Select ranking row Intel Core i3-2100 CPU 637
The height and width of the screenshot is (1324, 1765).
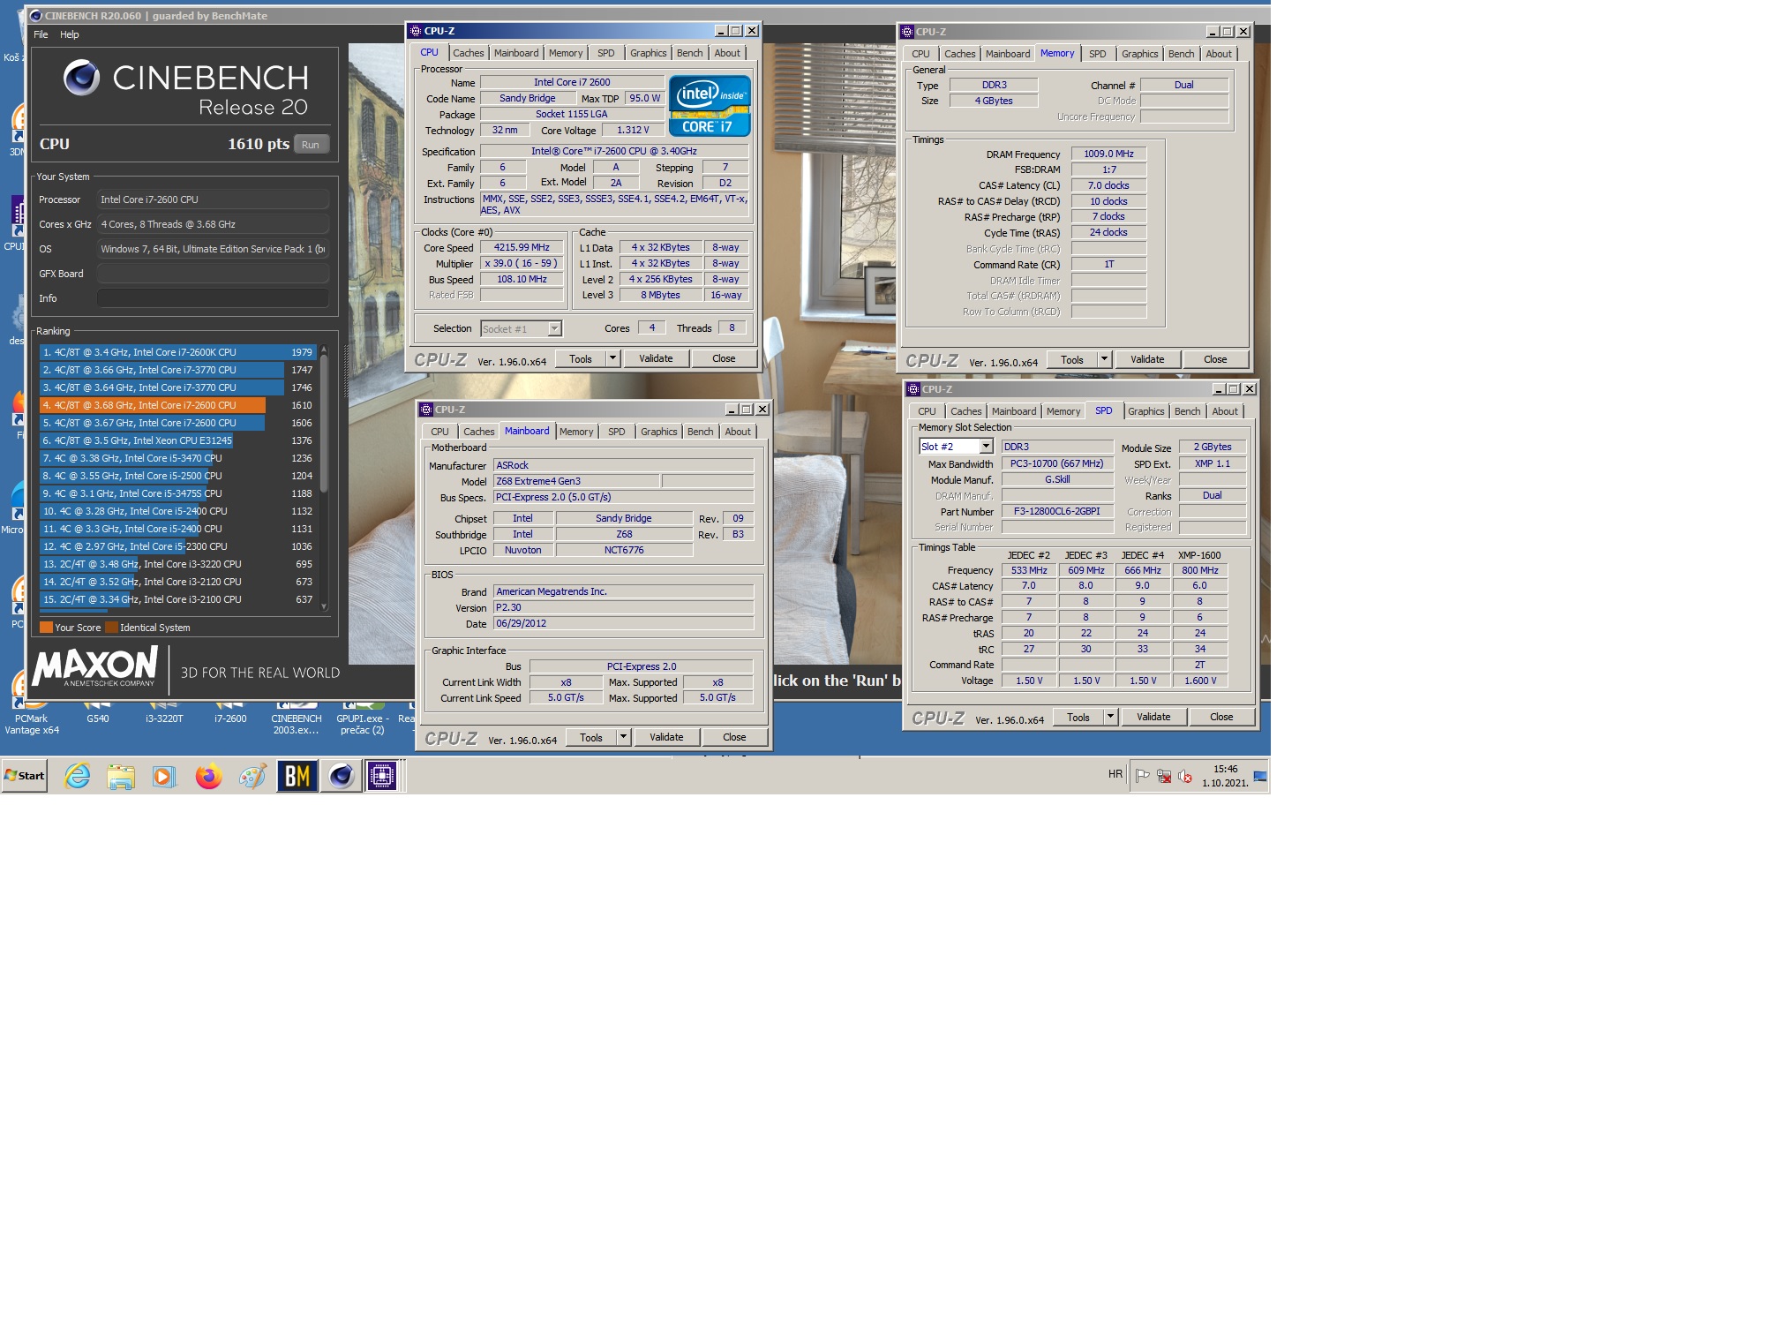click(x=177, y=599)
